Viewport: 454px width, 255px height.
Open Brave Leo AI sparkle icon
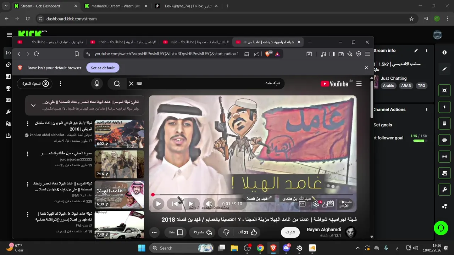click(350, 54)
